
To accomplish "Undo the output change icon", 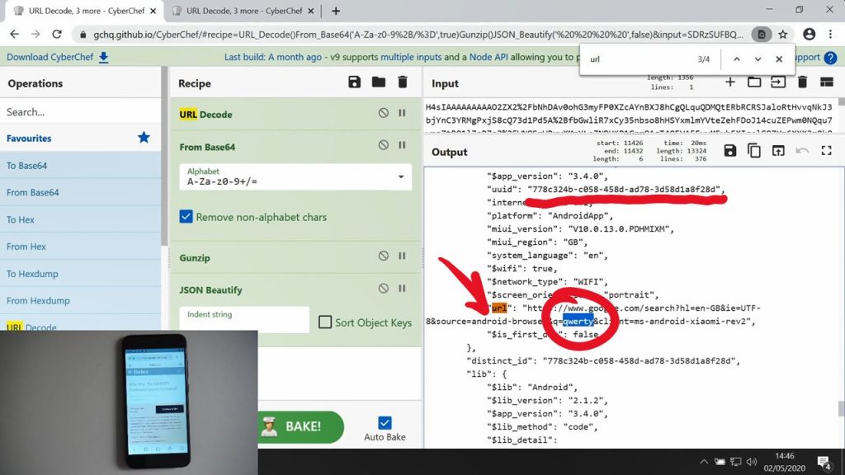I will [x=802, y=151].
